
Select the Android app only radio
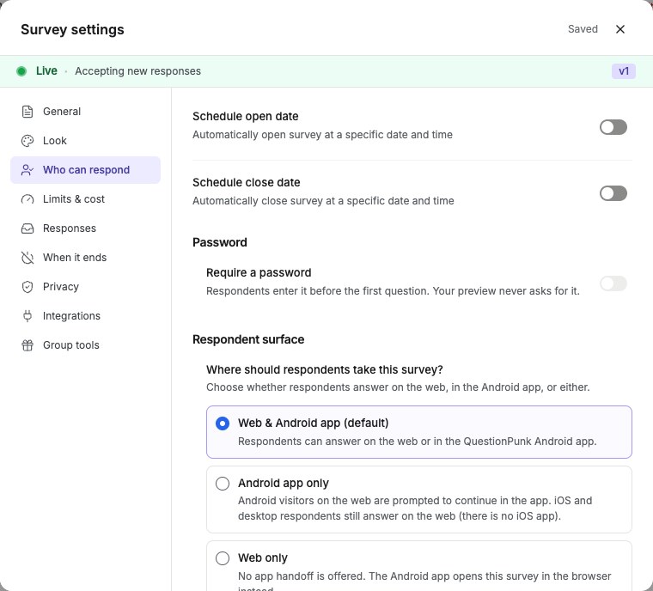tap(223, 484)
